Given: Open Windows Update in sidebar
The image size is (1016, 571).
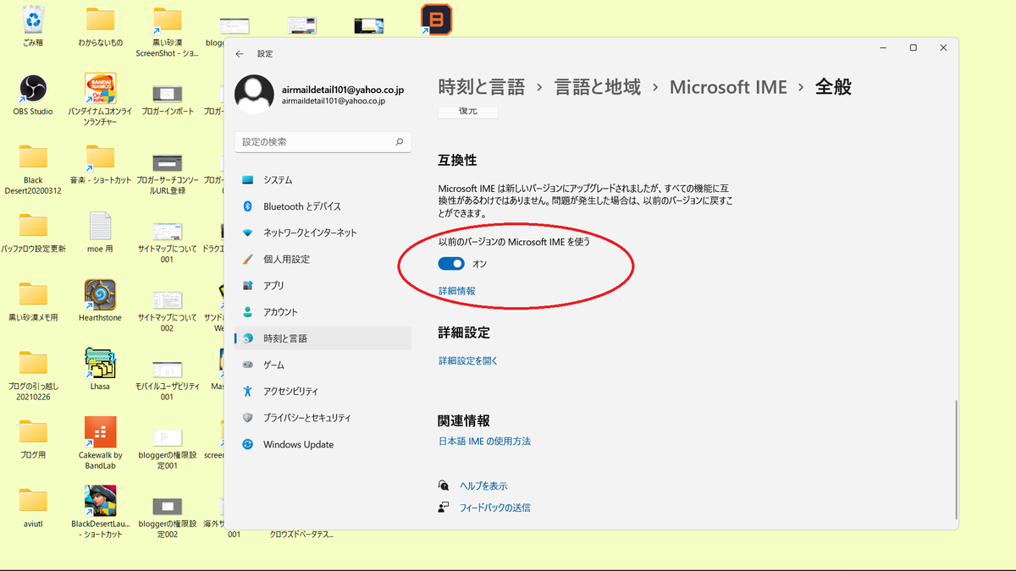Looking at the screenshot, I should (x=323, y=444).
